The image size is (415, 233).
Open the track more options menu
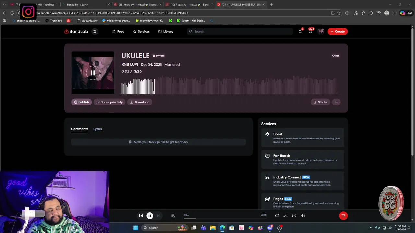336,102
